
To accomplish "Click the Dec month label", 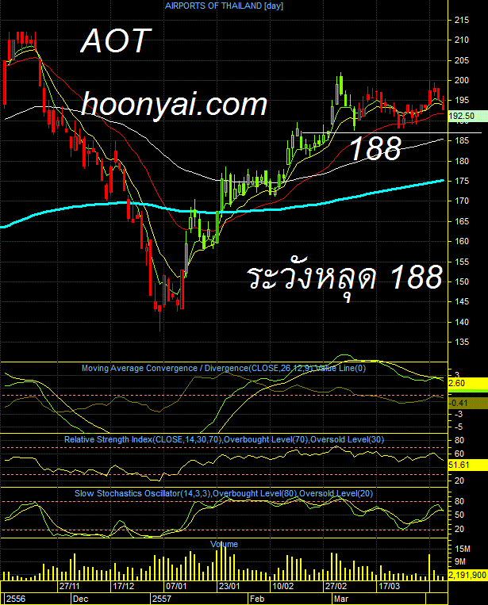I will pos(81,599).
